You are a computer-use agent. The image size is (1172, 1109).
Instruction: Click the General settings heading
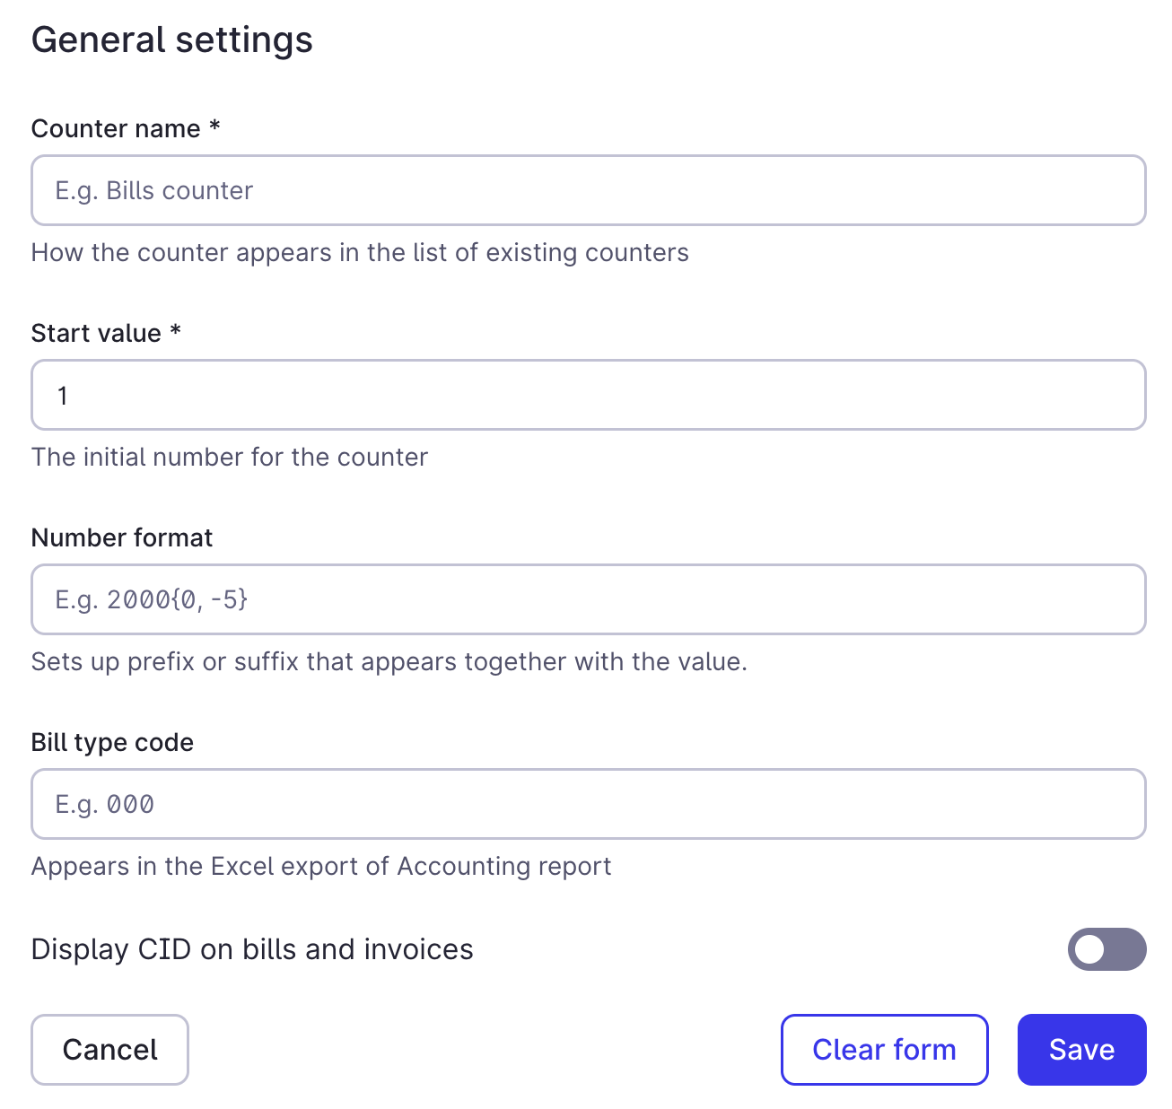(172, 39)
